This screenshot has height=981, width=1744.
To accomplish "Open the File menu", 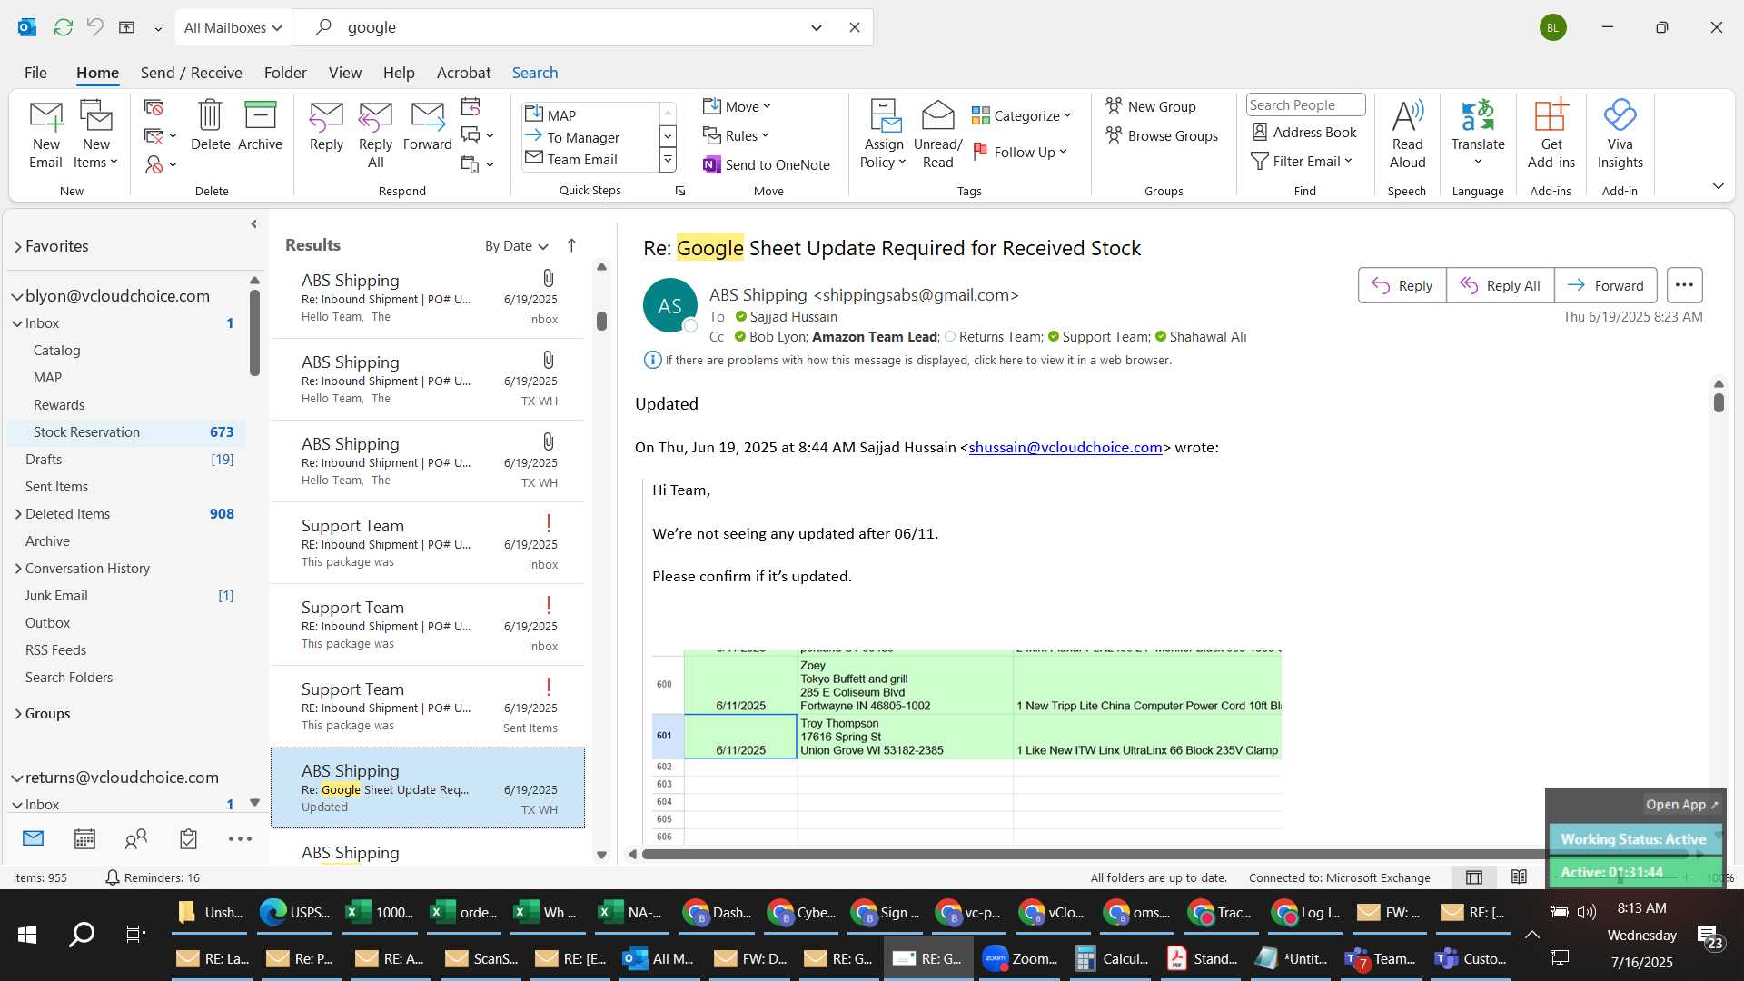I will click(x=35, y=73).
